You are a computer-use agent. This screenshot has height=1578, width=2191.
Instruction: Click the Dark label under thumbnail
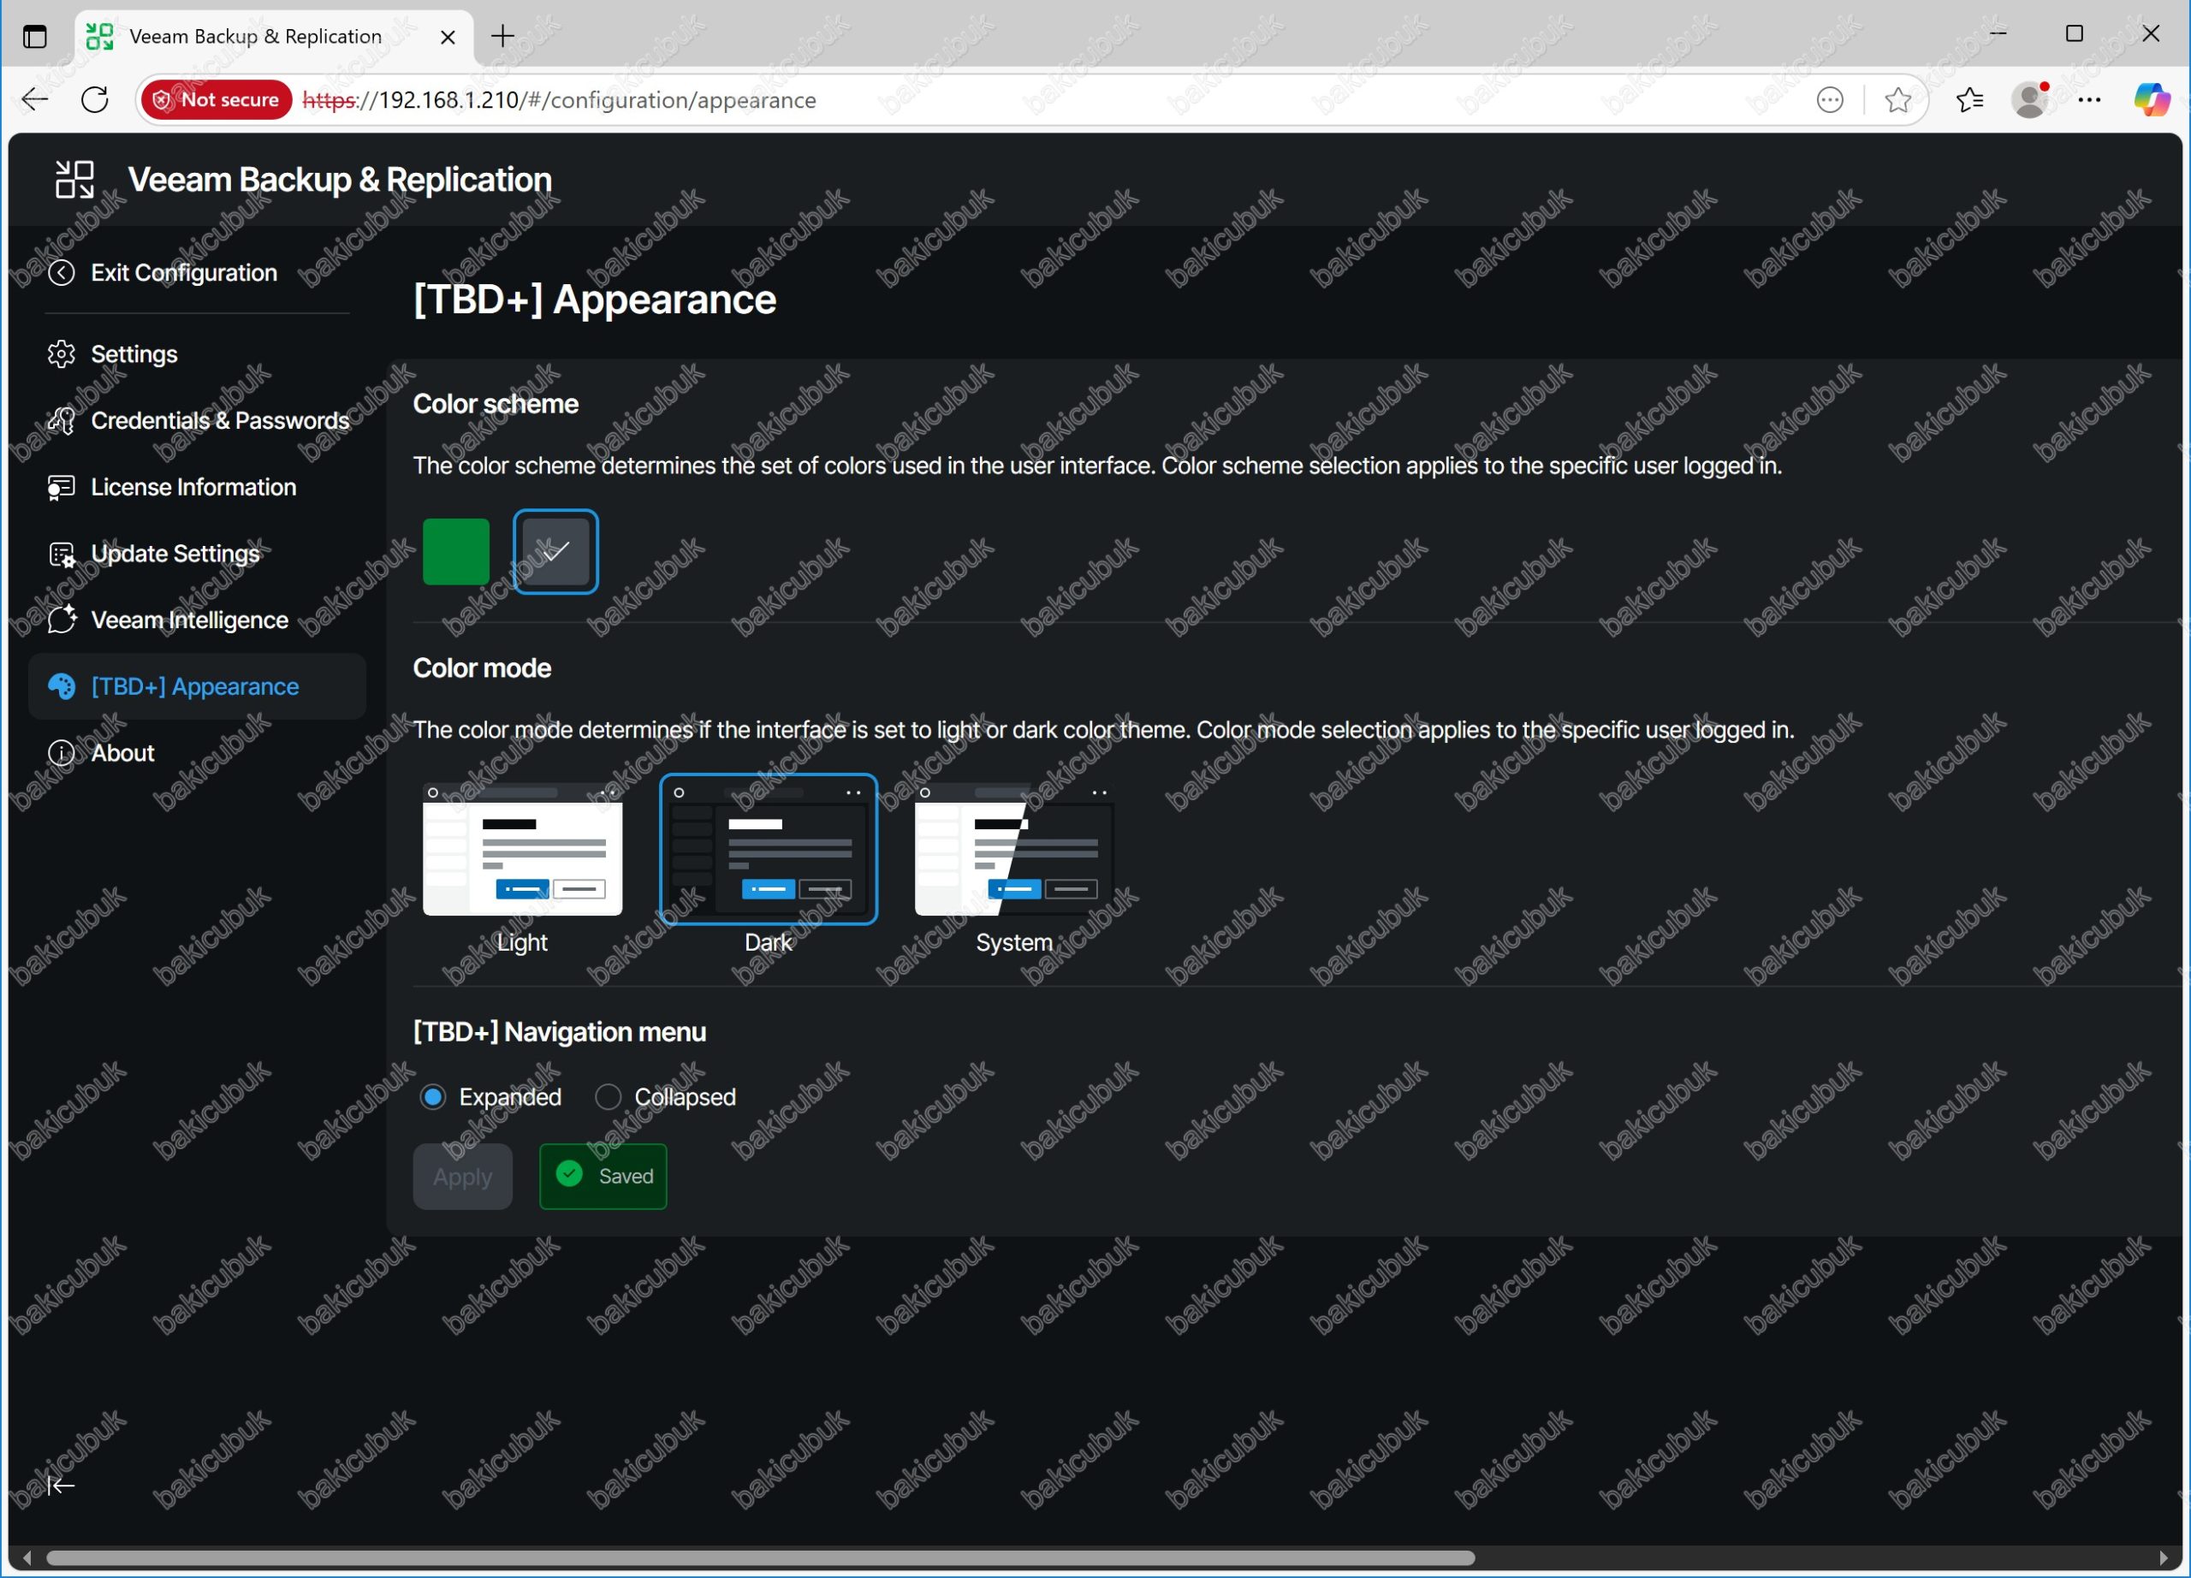click(768, 942)
